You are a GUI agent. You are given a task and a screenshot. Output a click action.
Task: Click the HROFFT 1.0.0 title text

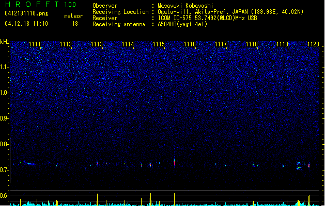pyautogui.click(x=41, y=4)
